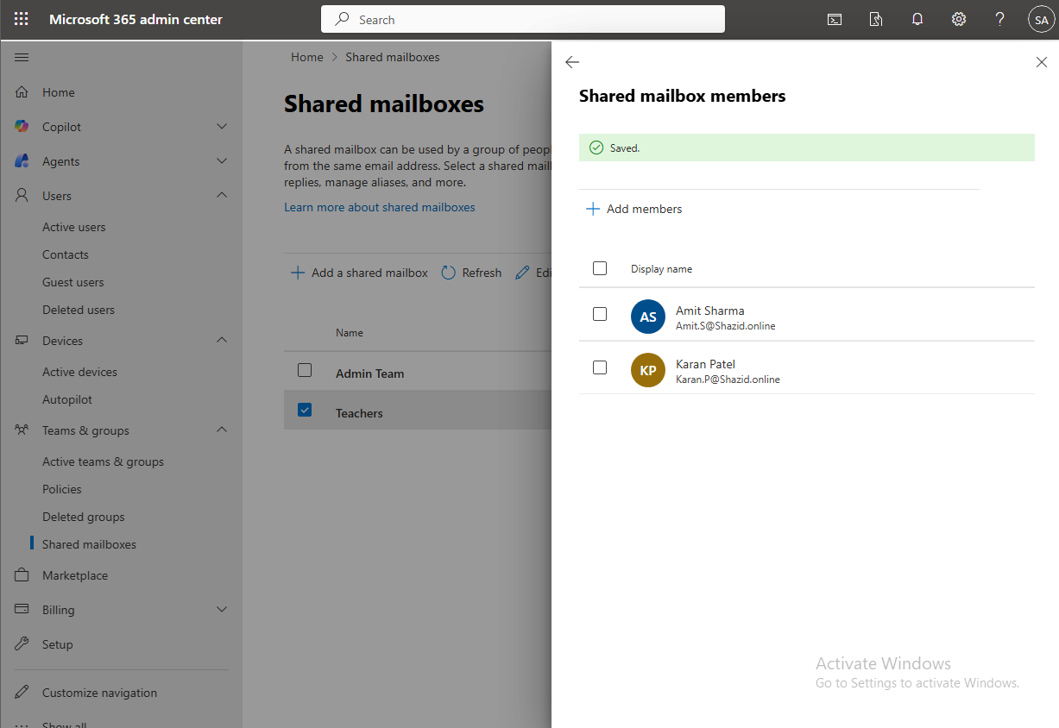This screenshot has width=1059, height=728.
Task: Click Add a shared mailbox button
Action: tap(359, 273)
